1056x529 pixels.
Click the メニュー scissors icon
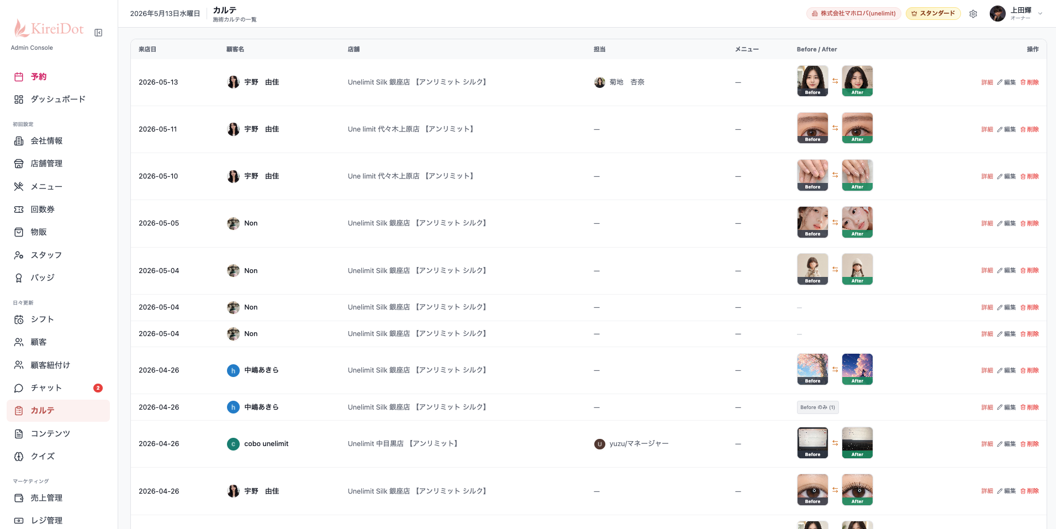pyautogui.click(x=19, y=187)
